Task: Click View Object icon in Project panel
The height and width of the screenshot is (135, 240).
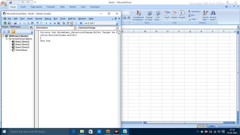Action: [x=8, y=31]
